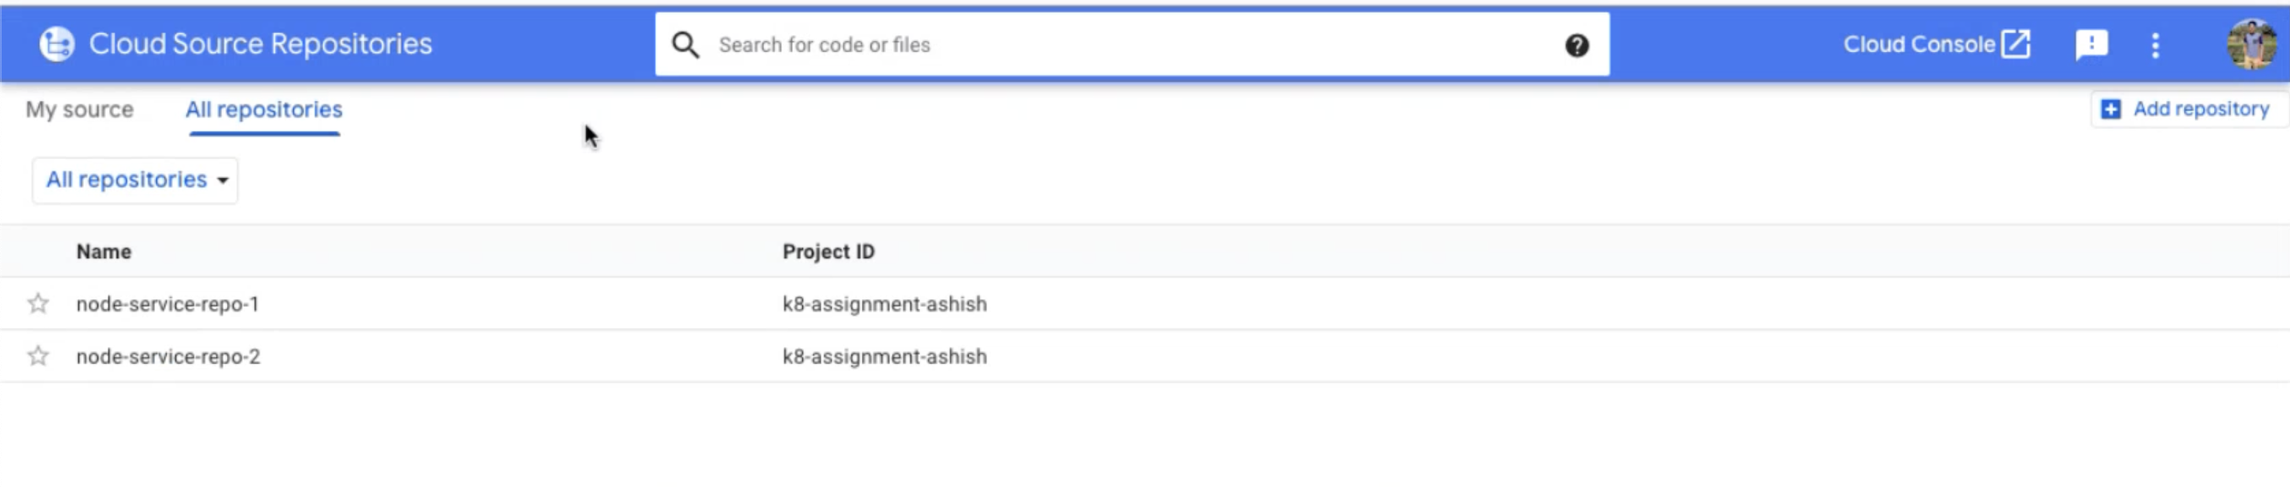The image size is (2290, 487).
Task: Open the user account avatar
Action: tap(2252, 44)
